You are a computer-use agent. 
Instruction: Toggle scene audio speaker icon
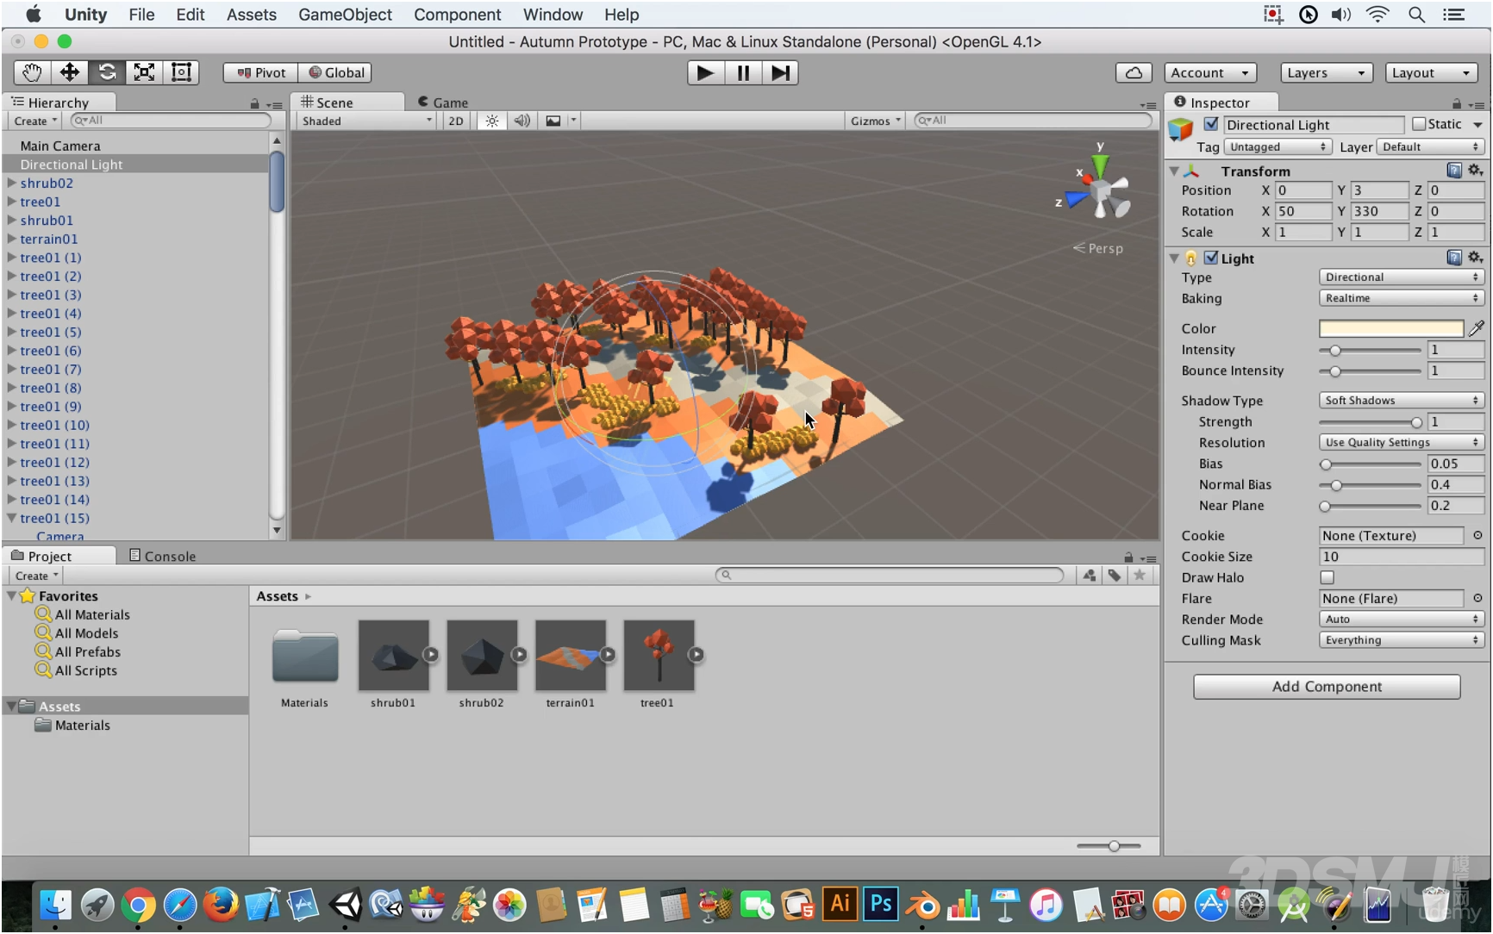click(x=522, y=121)
